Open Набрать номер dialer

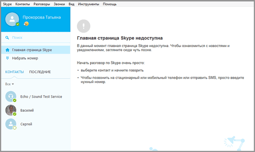(36, 58)
